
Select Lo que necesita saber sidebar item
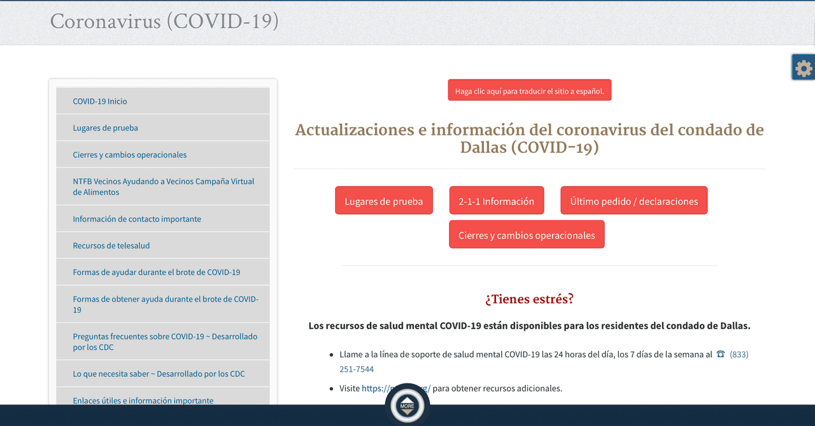click(x=159, y=374)
